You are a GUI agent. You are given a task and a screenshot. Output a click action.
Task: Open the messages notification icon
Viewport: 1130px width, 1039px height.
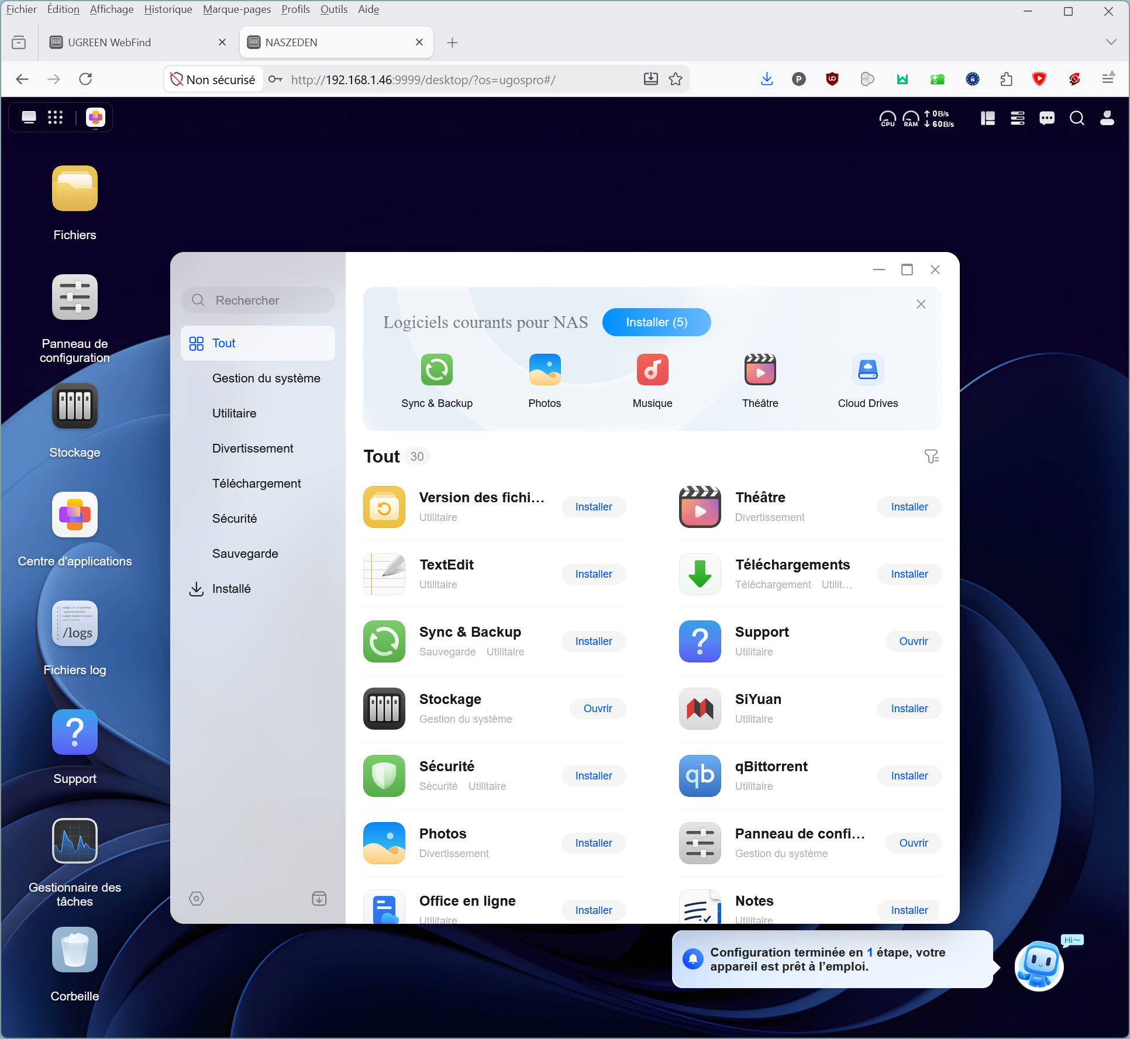point(1047,119)
